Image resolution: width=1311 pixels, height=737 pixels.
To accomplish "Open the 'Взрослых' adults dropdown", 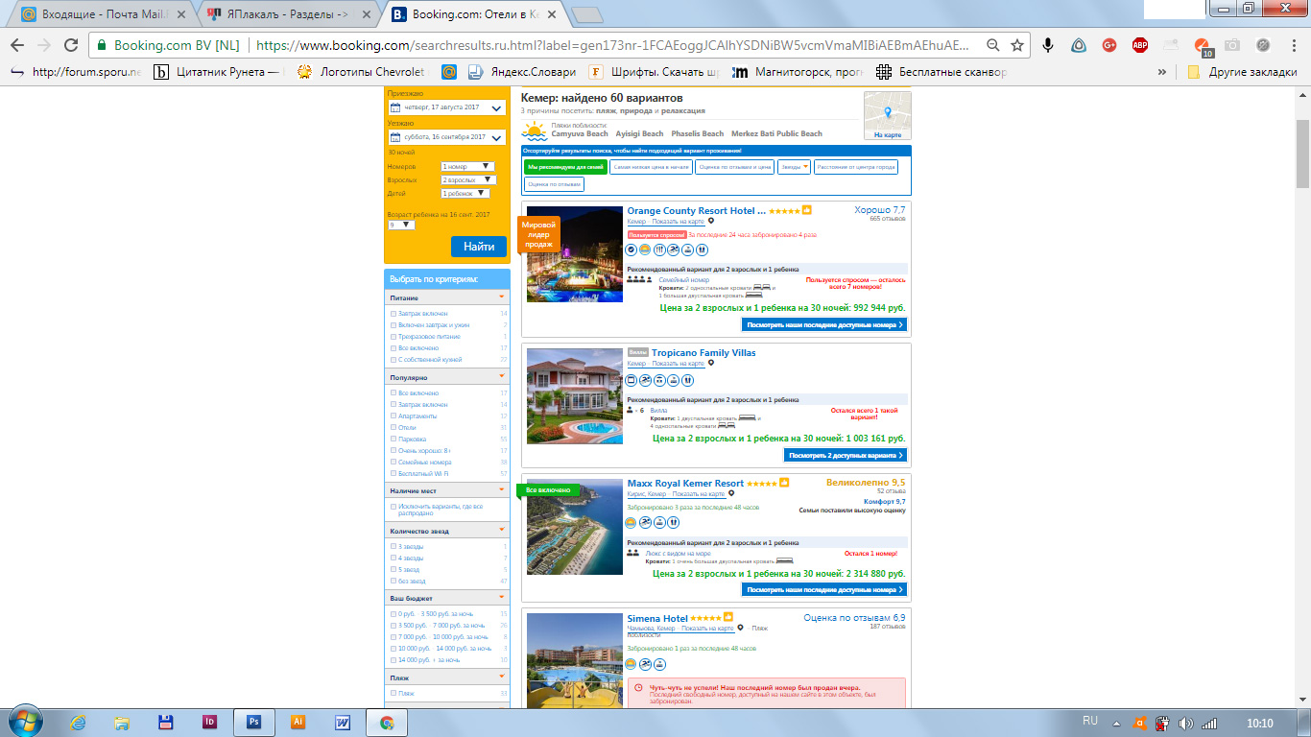I will click(x=468, y=180).
